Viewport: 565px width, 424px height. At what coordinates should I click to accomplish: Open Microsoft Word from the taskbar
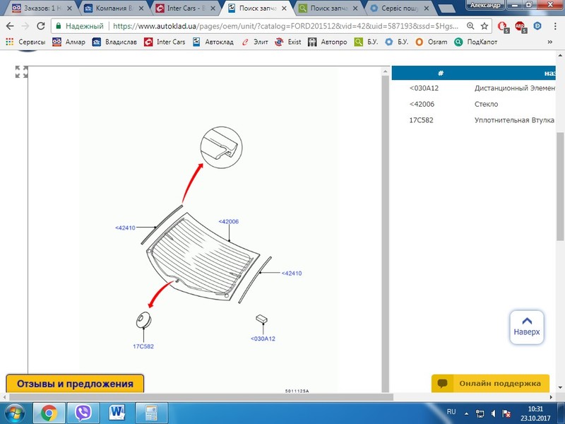click(x=117, y=412)
